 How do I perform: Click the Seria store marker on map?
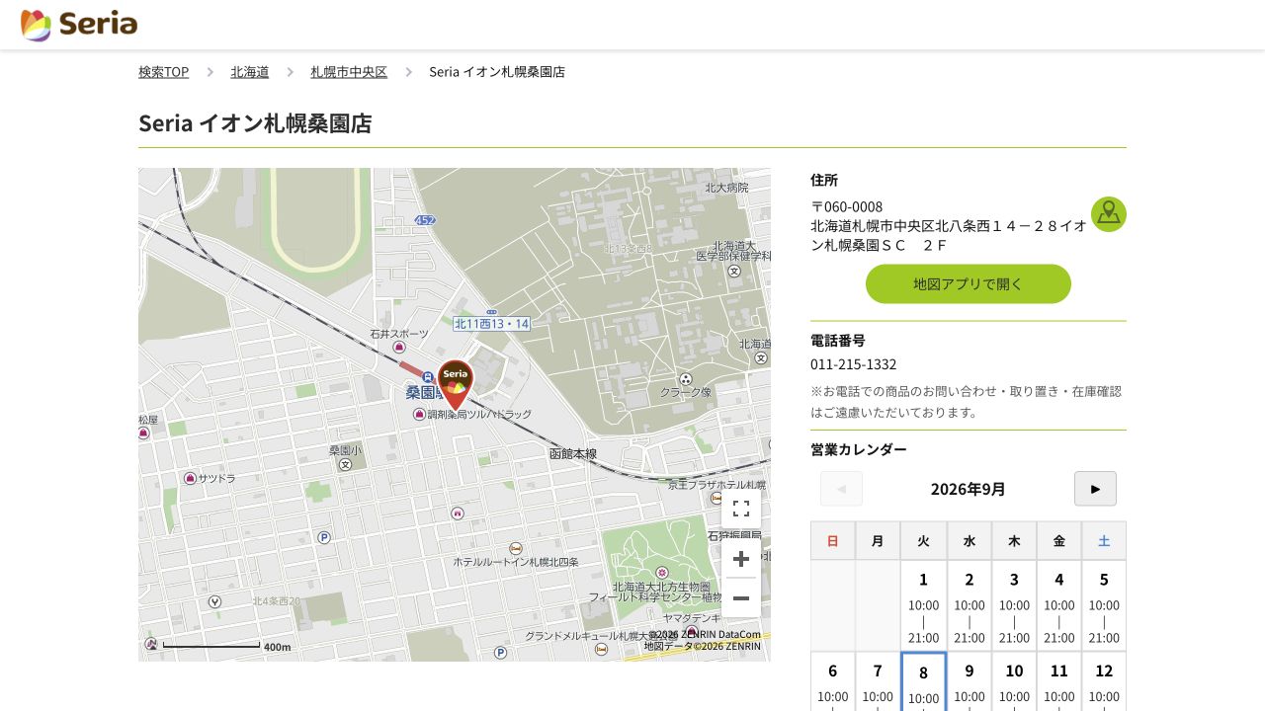pos(456,385)
